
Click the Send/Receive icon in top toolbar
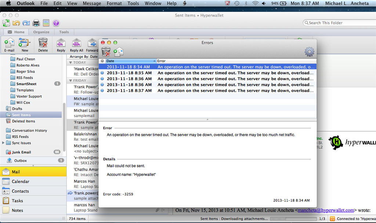tap(6, 23)
